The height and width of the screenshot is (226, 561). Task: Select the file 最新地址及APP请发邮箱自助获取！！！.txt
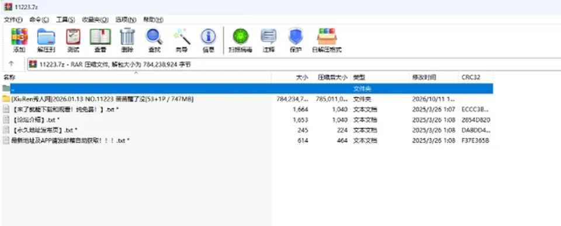(x=70, y=141)
